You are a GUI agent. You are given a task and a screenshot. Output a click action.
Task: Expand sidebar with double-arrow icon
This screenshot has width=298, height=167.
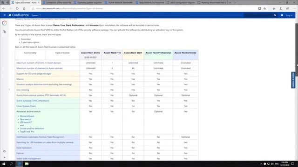4,157
